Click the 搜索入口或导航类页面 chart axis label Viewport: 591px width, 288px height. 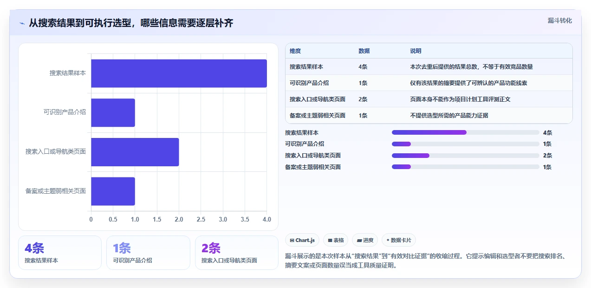pos(56,152)
